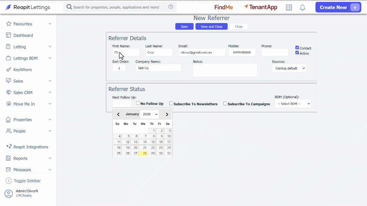The width and height of the screenshot is (367, 206).
Task: Select January 28 in the calendar
Action: pyautogui.click(x=143, y=153)
